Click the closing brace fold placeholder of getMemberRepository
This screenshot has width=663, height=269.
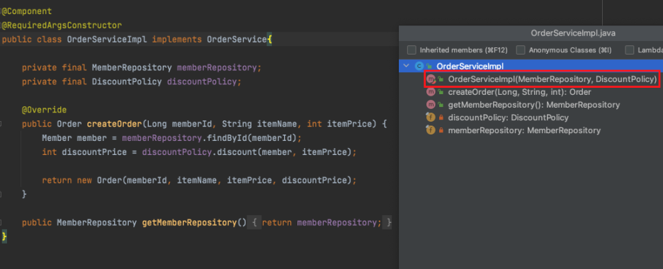(x=387, y=222)
